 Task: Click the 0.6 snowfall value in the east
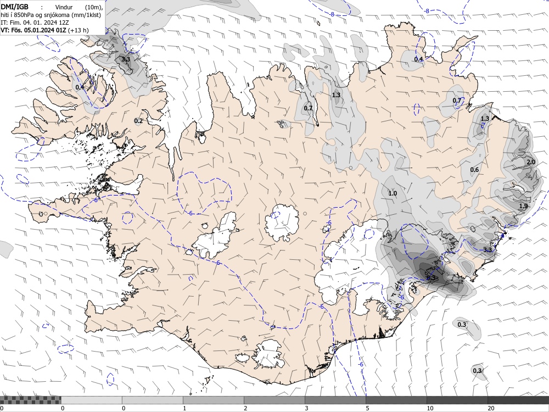click(x=474, y=170)
